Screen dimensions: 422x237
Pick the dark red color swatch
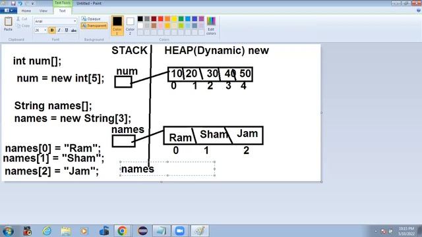(x=154, y=18)
